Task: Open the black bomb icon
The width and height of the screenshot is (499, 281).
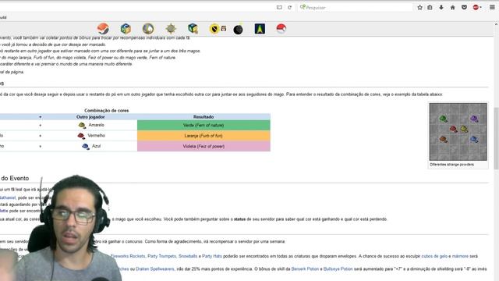Action: 238,30
